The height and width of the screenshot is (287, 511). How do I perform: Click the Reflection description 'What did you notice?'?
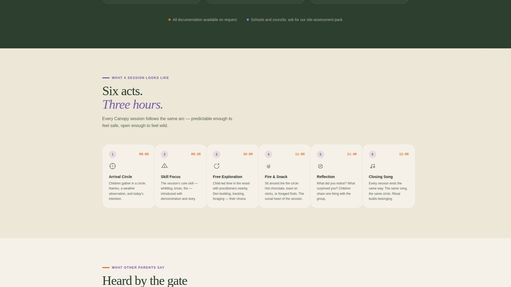click(336, 191)
